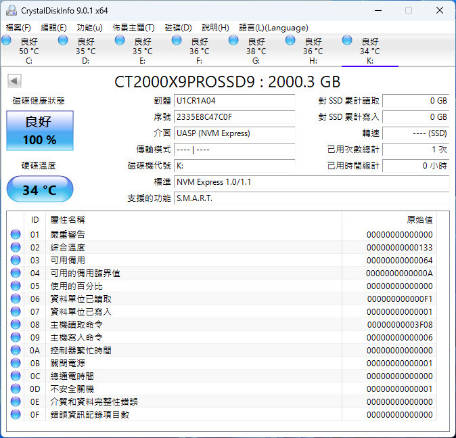Viewport: 456px width, 438px height.
Task: Click the CrystalDiskInfo app icon in title bar
Action: [x=11, y=10]
